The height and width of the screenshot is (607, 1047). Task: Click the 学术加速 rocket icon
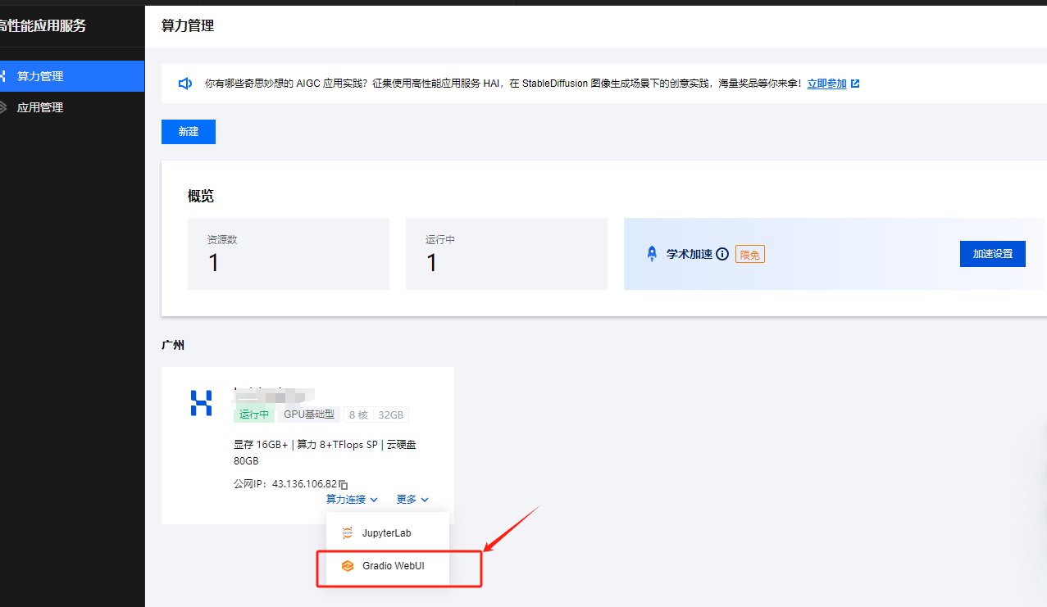pyautogui.click(x=652, y=254)
